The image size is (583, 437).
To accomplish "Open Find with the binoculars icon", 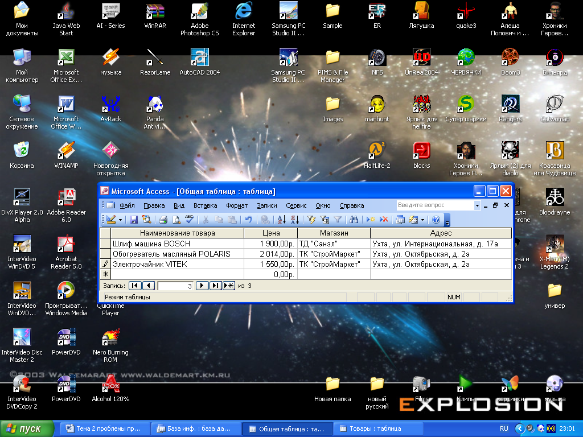I will [354, 220].
